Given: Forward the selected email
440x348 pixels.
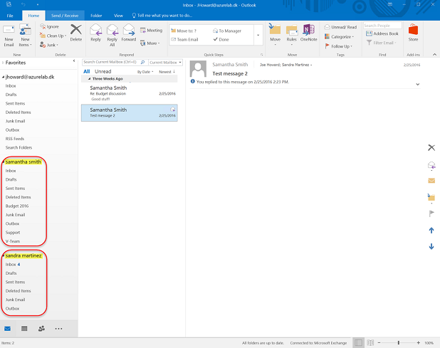Looking at the screenshot, I should pos(129,33).
